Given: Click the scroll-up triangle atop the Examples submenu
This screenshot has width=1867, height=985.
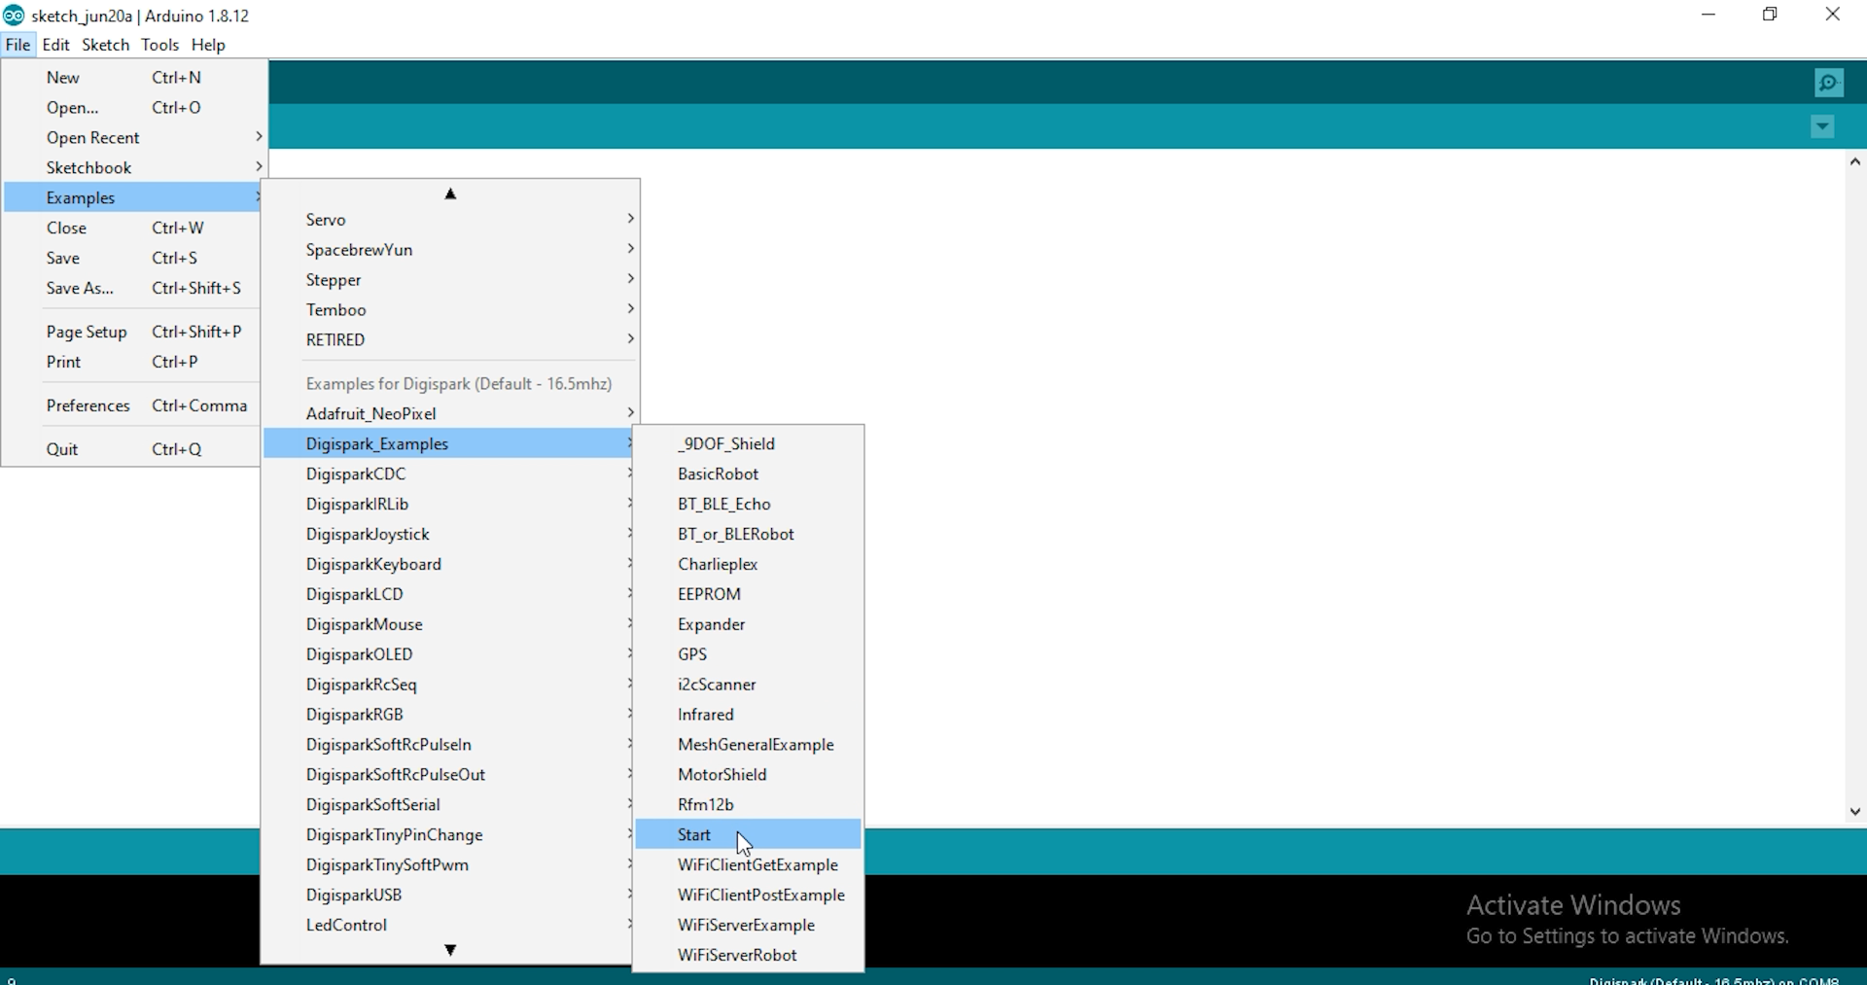Looking at the screenshot, I should tap(450, 193).
